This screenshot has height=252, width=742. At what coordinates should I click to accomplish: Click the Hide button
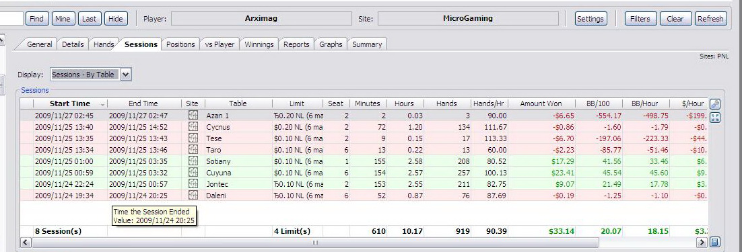(115, 19)
